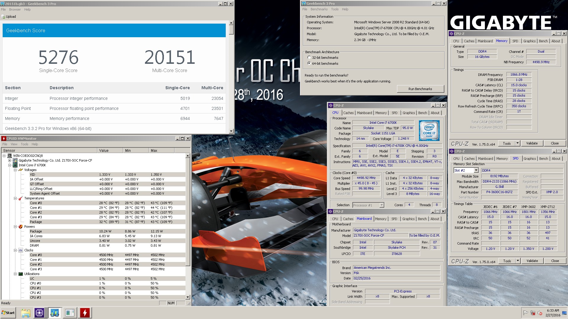Click the Run Benchmarks button
The image size is (568, 319).
420,89
